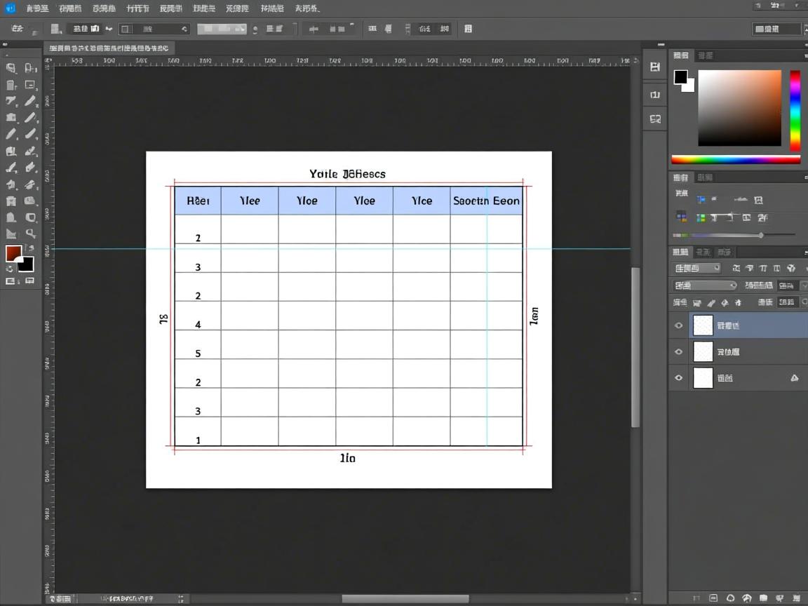This screenshot has width=808, height=606.
Task: Toggle visibility of the middle layer
Action: point(678,352)
